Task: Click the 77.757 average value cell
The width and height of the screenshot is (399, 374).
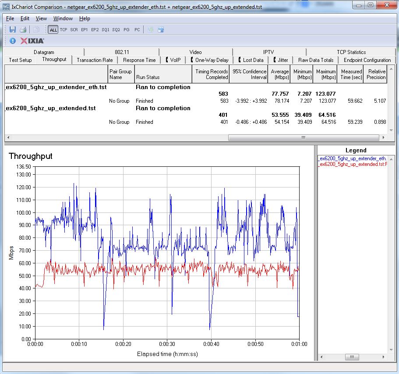Action: click(x=280, y=93)
